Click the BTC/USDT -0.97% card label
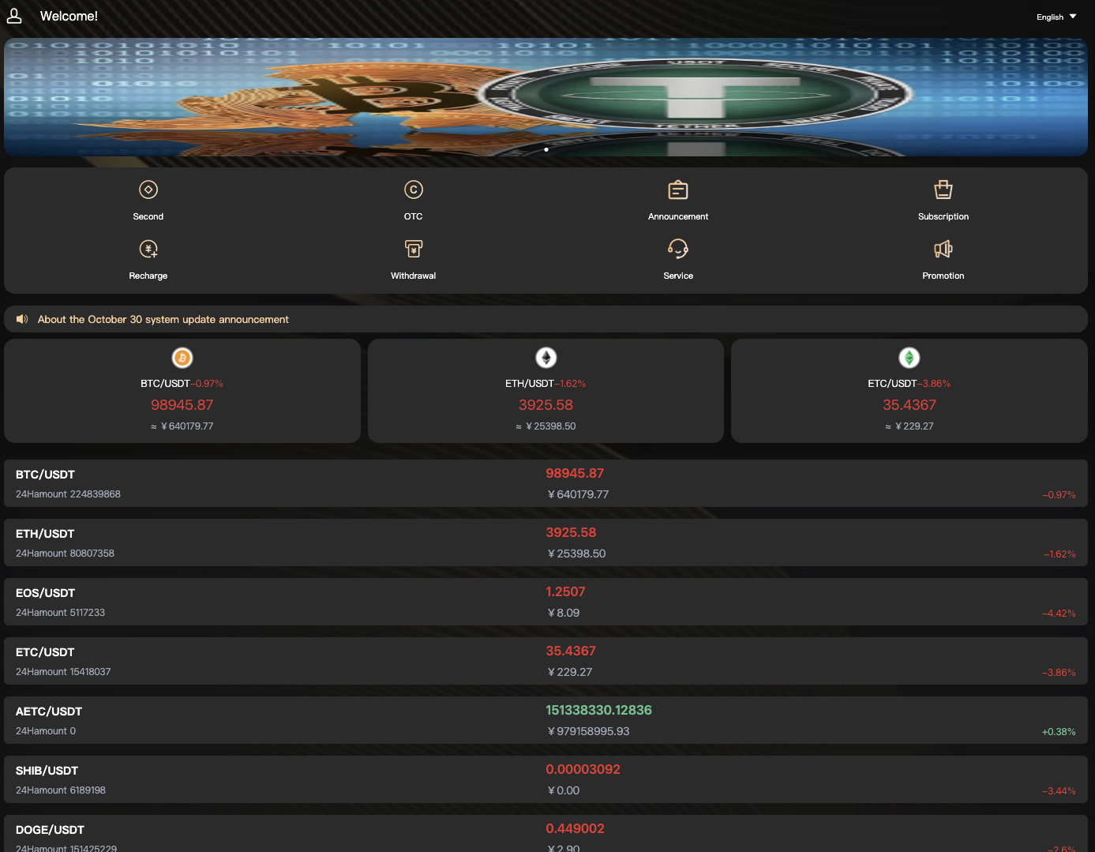This screenshot has width=1095, height=852. [x=182, y=384]
